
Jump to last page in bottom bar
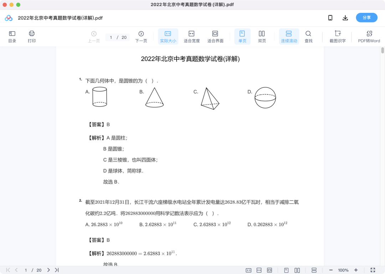point(57,270)
